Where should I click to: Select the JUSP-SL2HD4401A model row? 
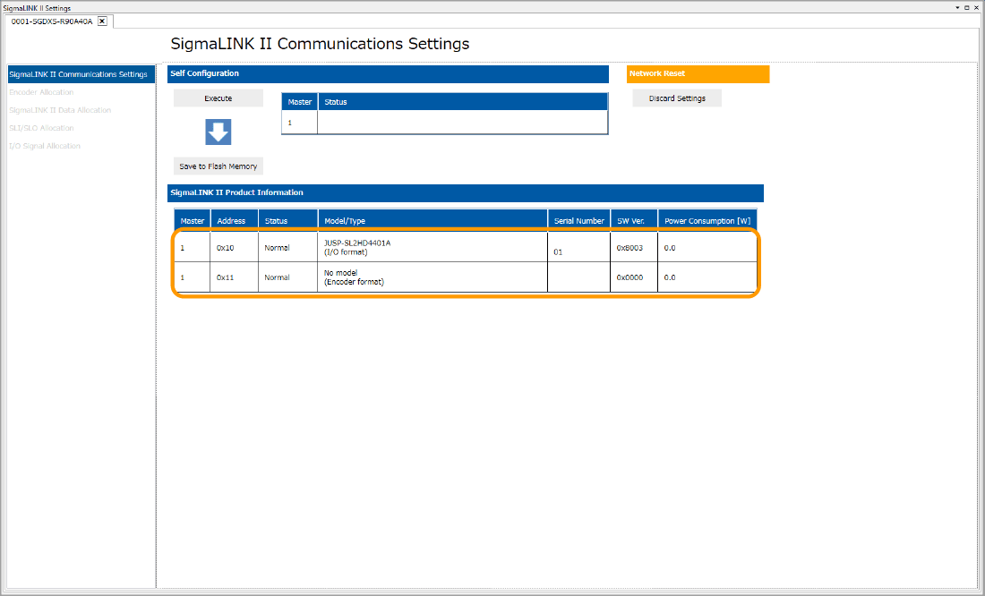(433, 247)
